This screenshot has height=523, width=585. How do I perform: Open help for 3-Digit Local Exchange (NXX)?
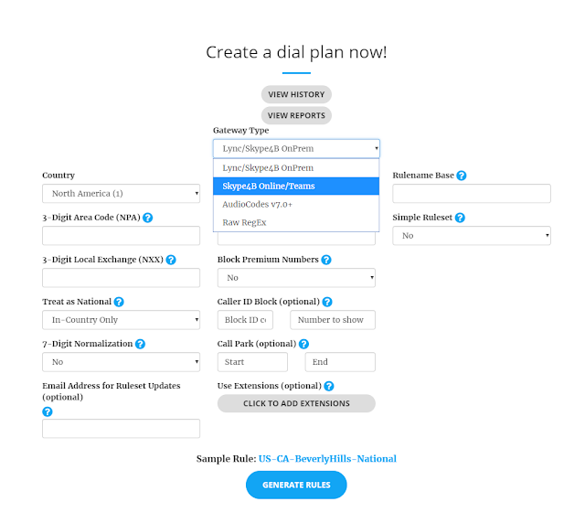coord(171,260)
